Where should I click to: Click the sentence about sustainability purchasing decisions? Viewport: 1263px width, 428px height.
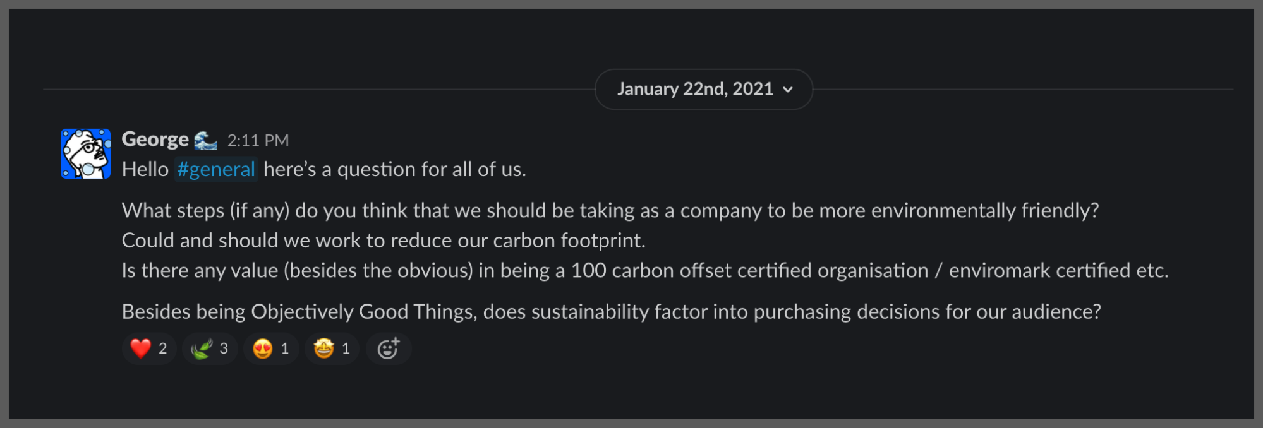pyautogui.click(x=611, y=312)
